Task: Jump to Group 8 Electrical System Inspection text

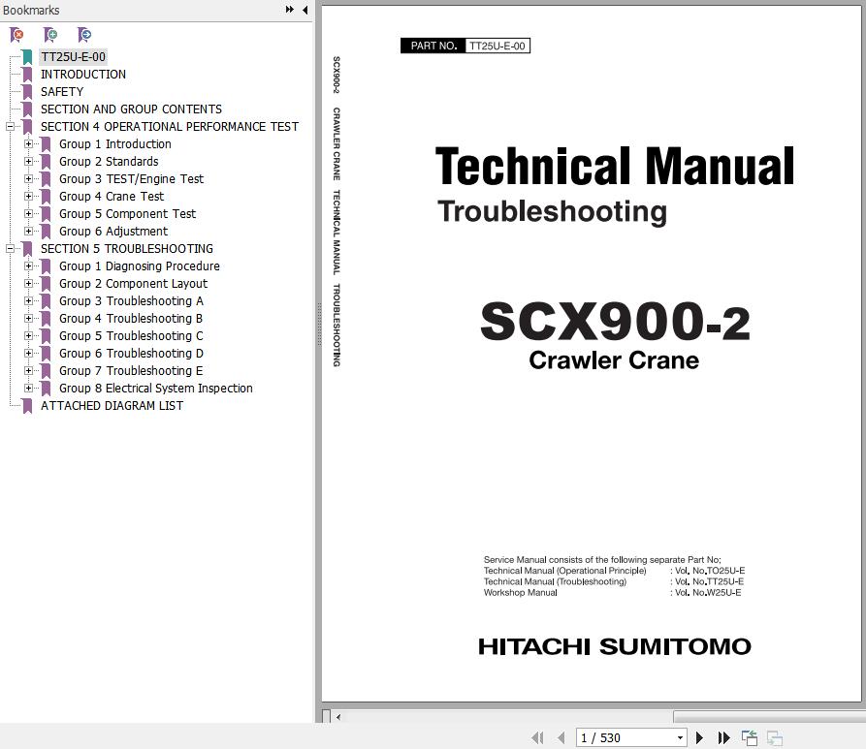Action: pyautogui.click(x=156, y=388)
